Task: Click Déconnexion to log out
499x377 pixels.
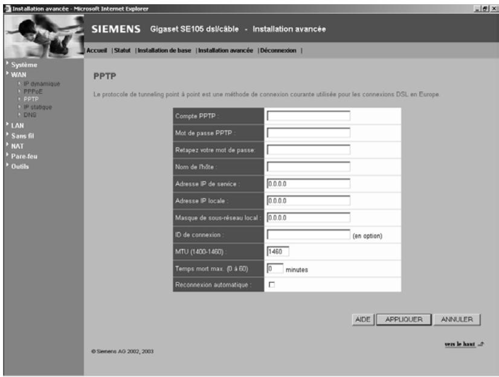Action: coord(278,51)
